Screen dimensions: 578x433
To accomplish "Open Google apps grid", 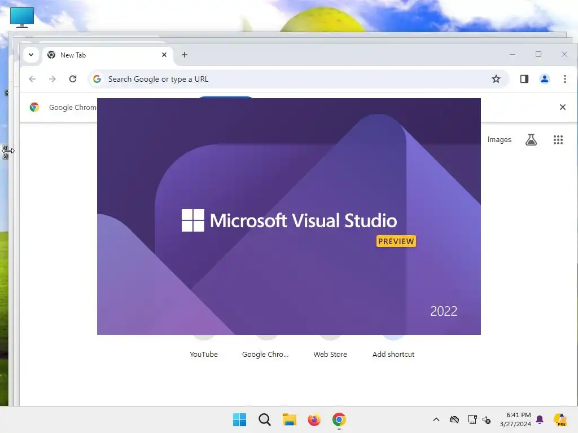I will click(x=558, y=140).
